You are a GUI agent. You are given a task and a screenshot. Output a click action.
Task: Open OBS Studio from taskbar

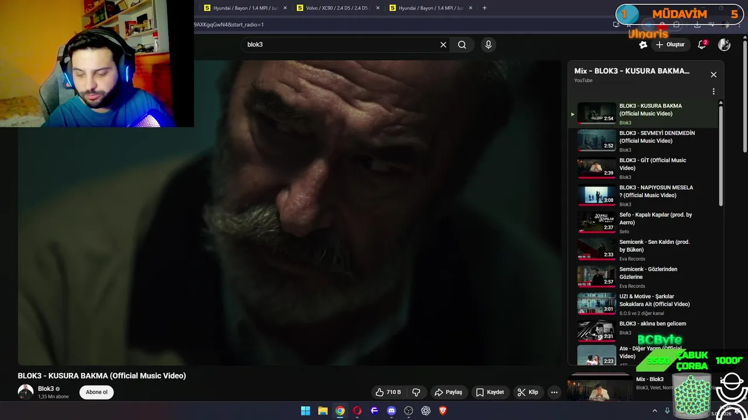click(408, 411)
